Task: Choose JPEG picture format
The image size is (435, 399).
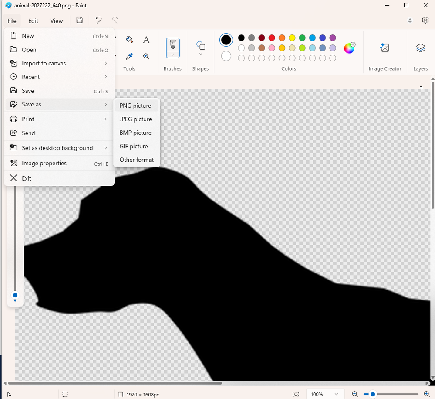Action: (x=136, y=119)
